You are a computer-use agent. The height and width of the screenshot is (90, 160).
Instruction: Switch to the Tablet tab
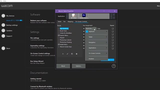click(x=59, y=21)
